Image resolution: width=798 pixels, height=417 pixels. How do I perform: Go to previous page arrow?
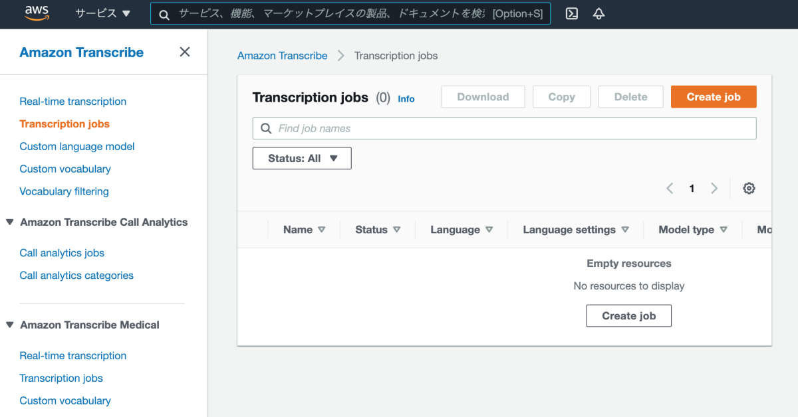coord(670,188)
